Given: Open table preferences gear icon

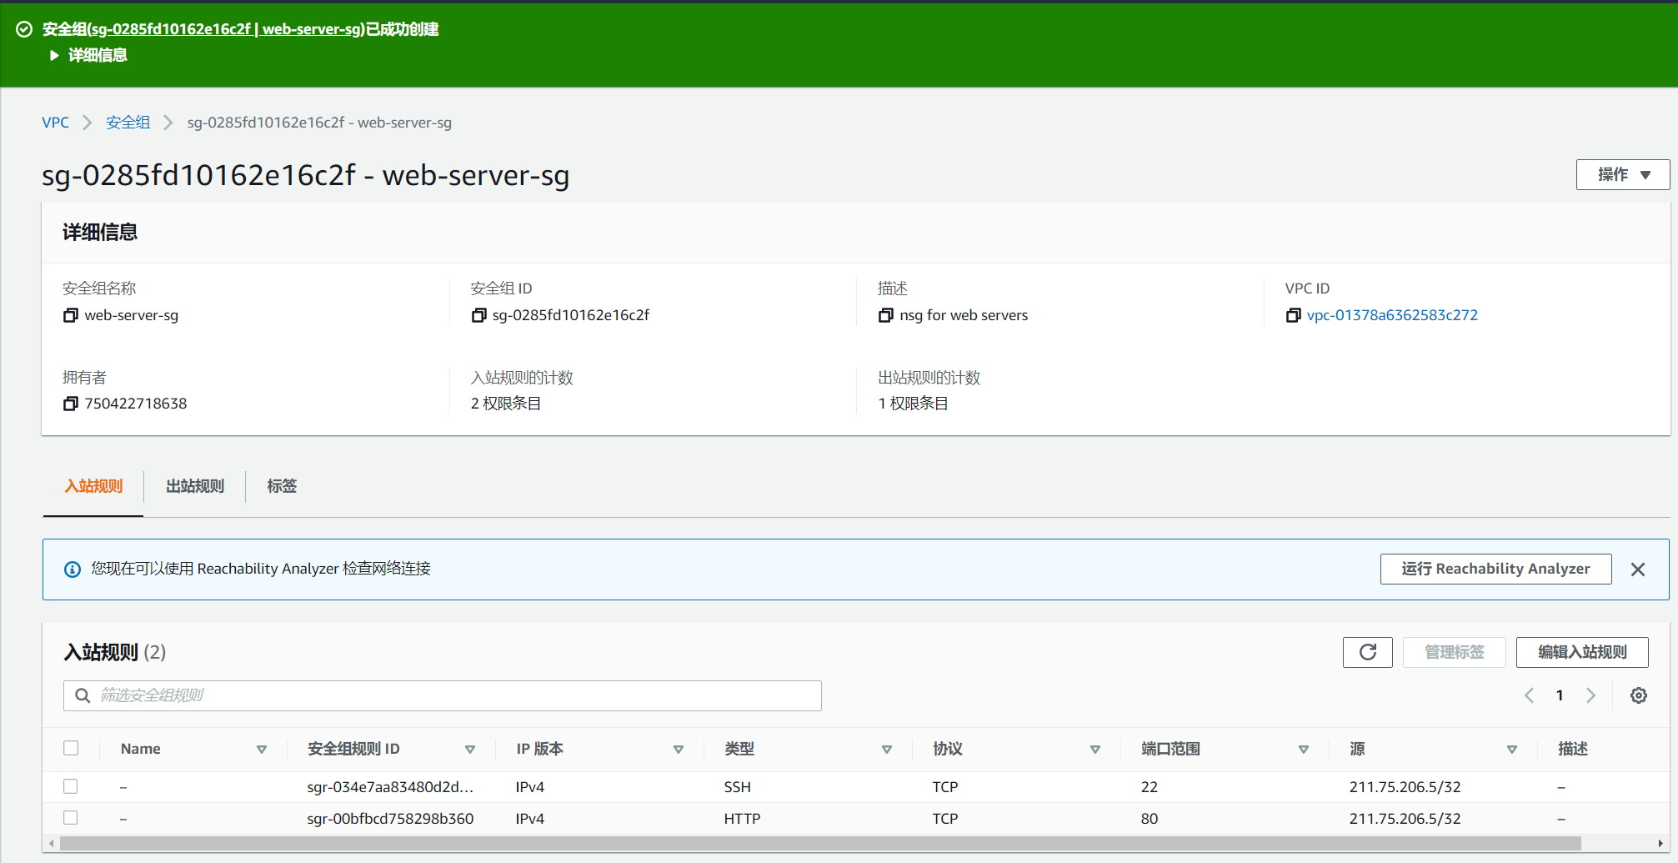Looking at the screenshot, I should point(1638,695).
